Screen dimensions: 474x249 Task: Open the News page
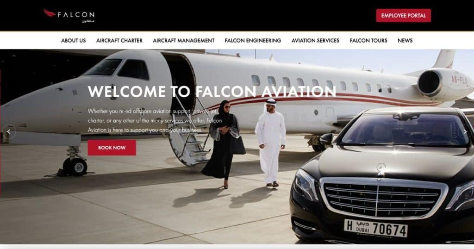point(405,40)
